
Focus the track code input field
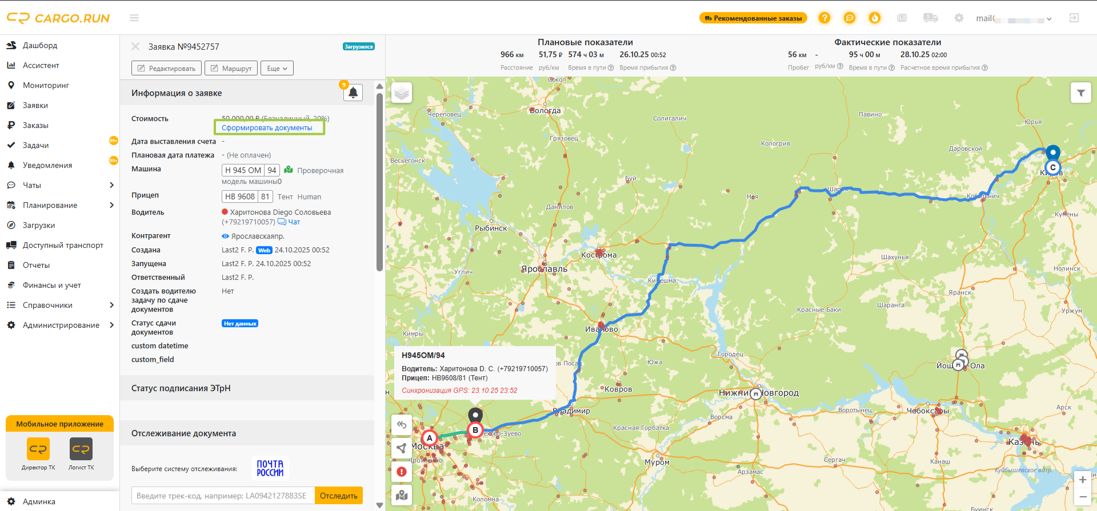pyautogui.click(x=223, y=496)
